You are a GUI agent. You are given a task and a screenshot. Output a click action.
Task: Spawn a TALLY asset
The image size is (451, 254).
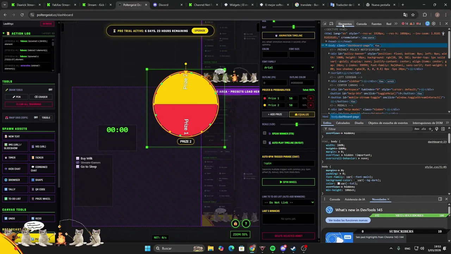click(x=15, y=189)
